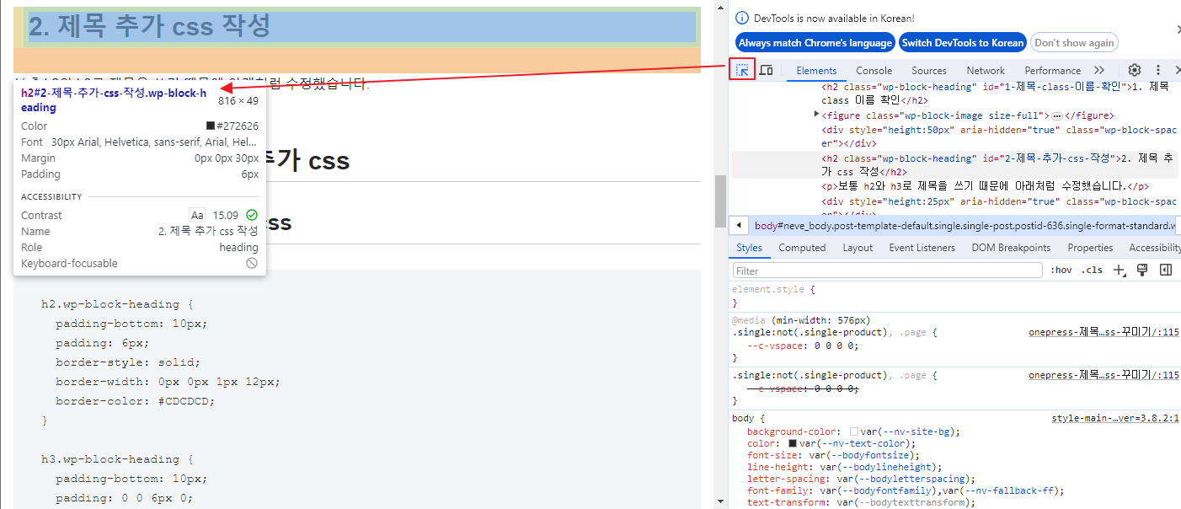Open style-main ver=3.8.2 source link
The image size is (1181, 509).
1115,418
